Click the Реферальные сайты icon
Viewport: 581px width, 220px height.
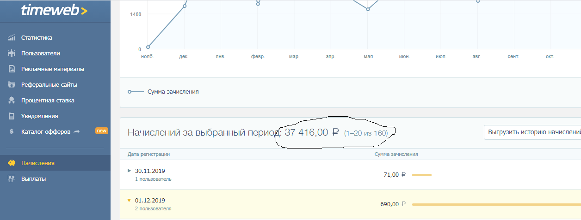tap(12, 85)
